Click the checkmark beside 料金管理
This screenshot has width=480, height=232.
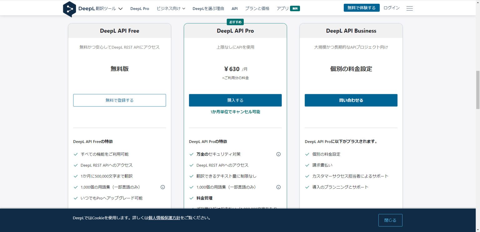click(191, 198)
